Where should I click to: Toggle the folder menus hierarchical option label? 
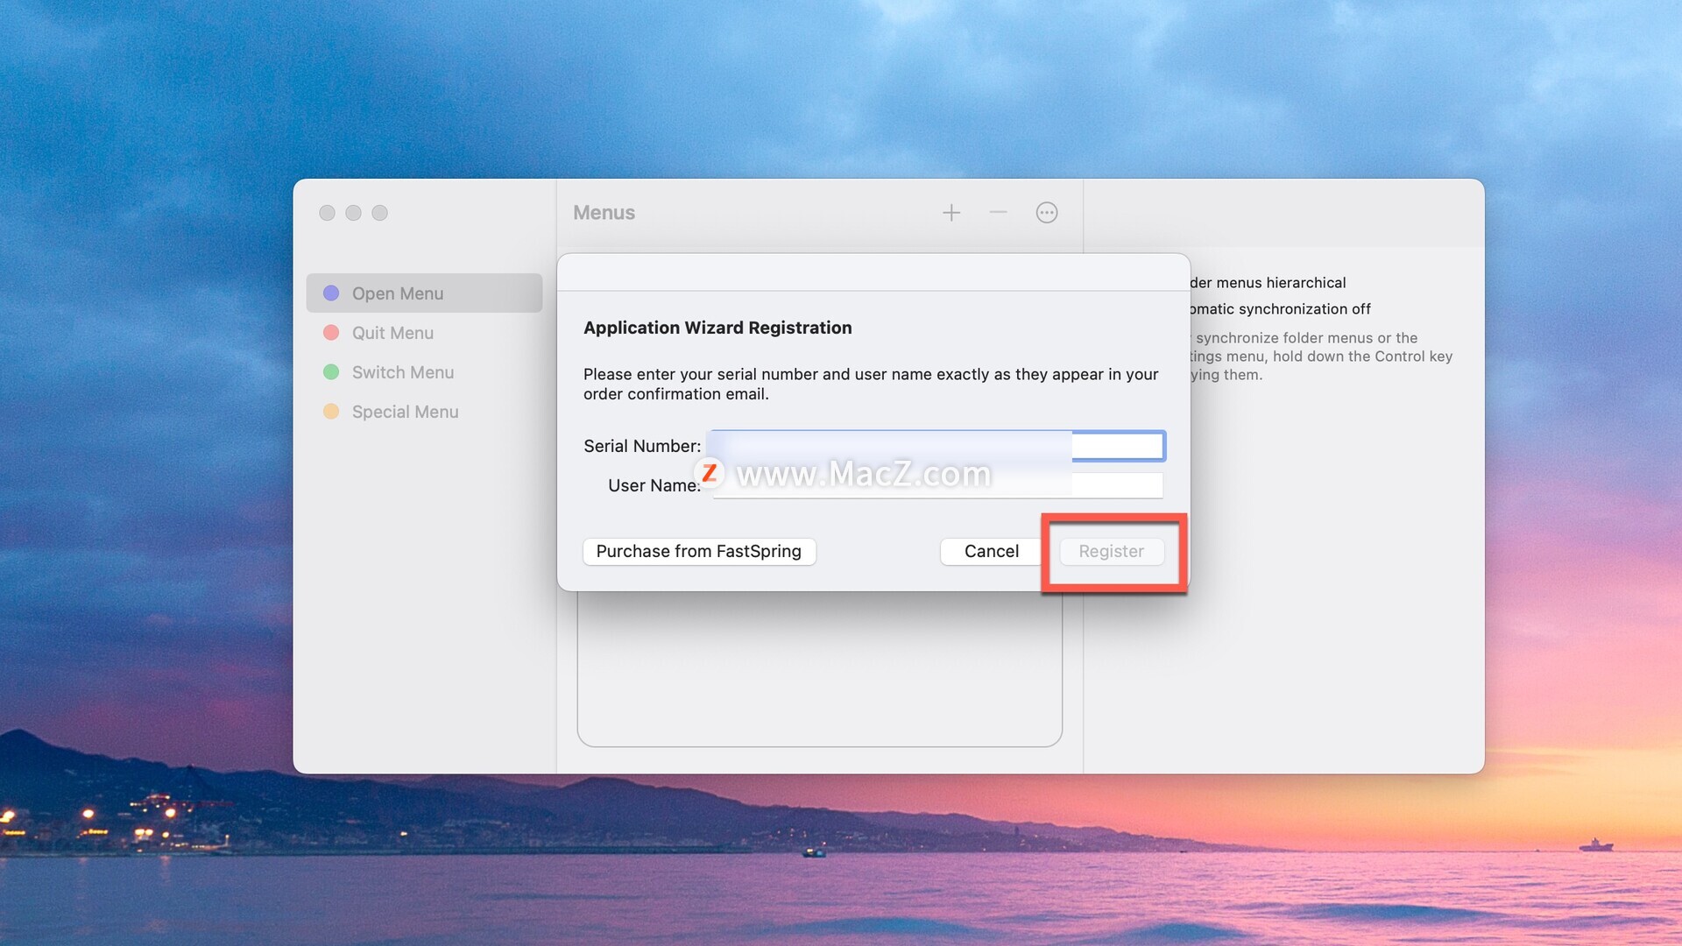[1268, 283]
